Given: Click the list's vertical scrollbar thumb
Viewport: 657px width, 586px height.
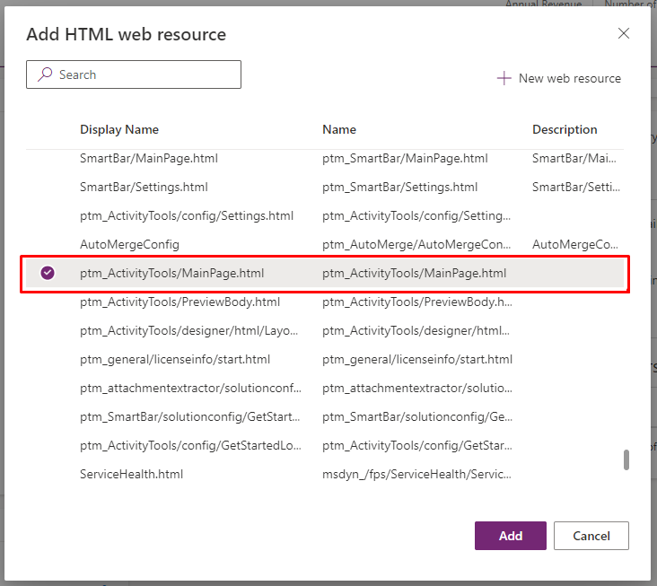Looking at the screenshot, I should tap(626, 460).
